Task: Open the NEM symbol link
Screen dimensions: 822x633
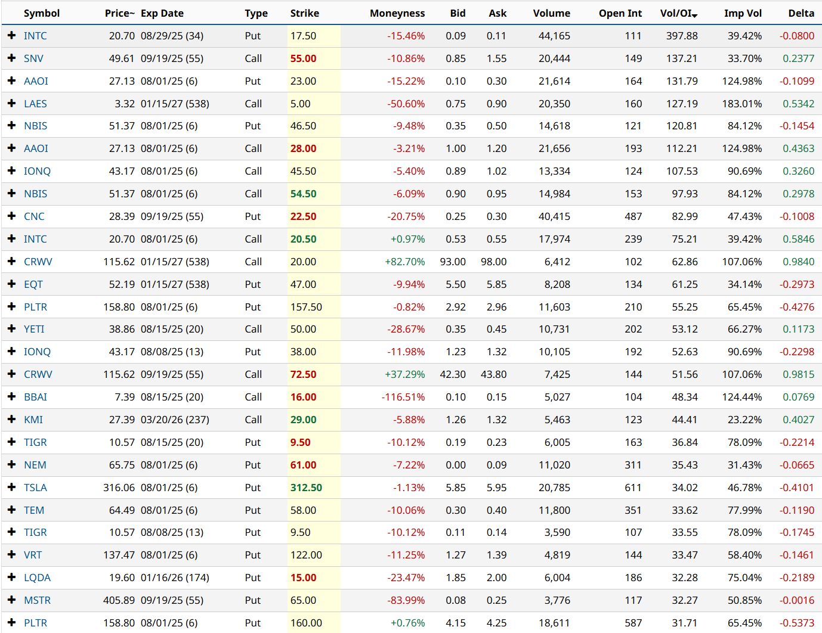Action: pyautogui.click(x=35, y=465)
